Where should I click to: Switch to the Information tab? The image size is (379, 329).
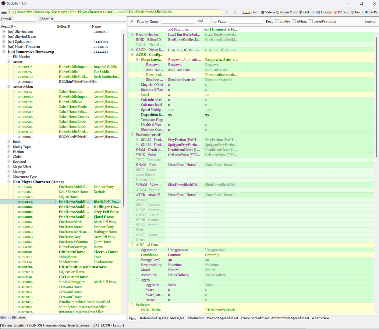(x=196, y=318)
